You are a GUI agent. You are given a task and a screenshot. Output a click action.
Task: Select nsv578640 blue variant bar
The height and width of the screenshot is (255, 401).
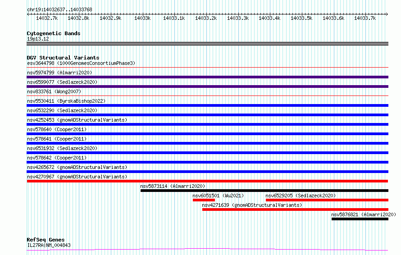207,134
